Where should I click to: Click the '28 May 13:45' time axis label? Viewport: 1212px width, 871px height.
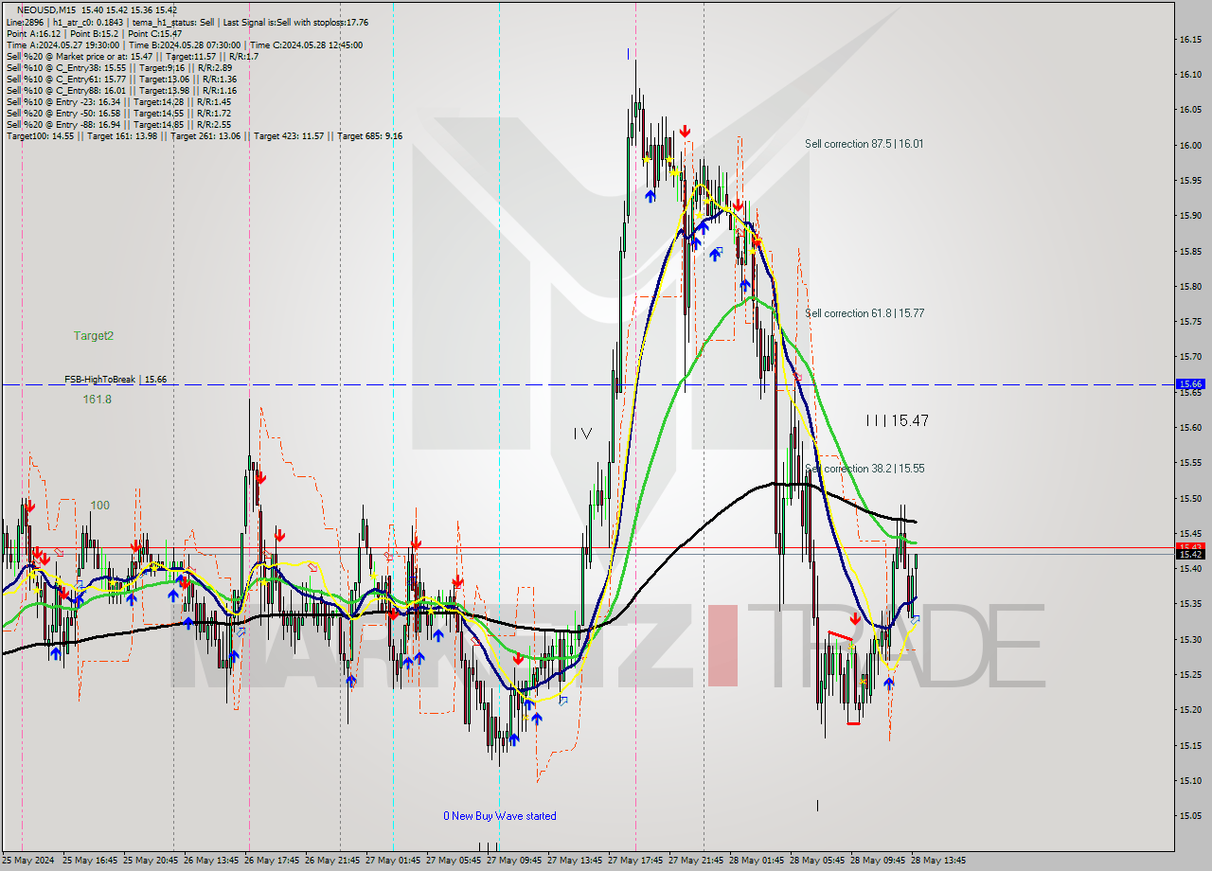[938, 861]
